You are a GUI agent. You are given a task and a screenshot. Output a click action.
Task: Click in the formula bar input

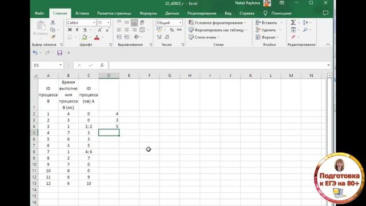[x=217, y=65]
